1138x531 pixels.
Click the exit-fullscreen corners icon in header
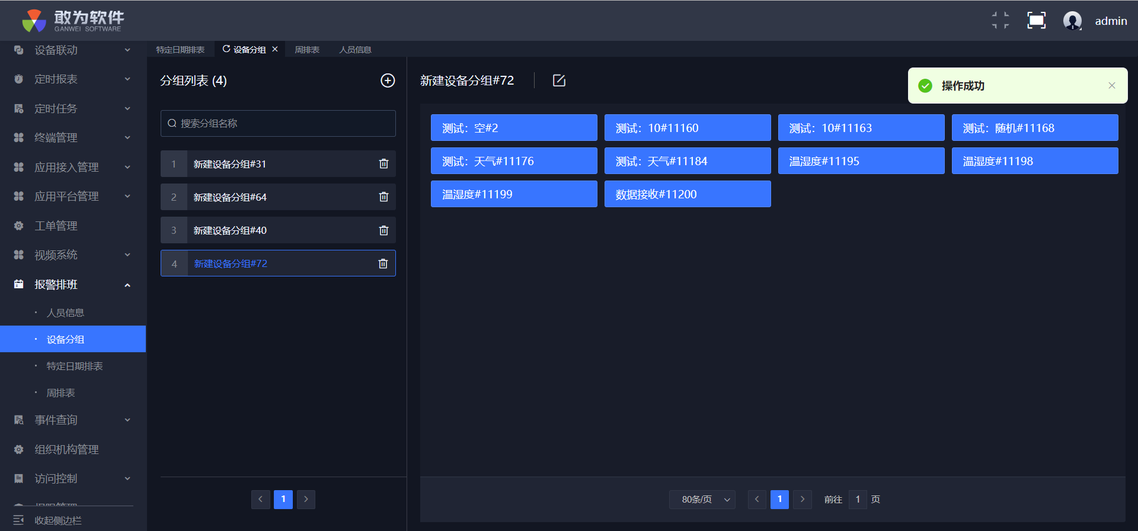1000,21
